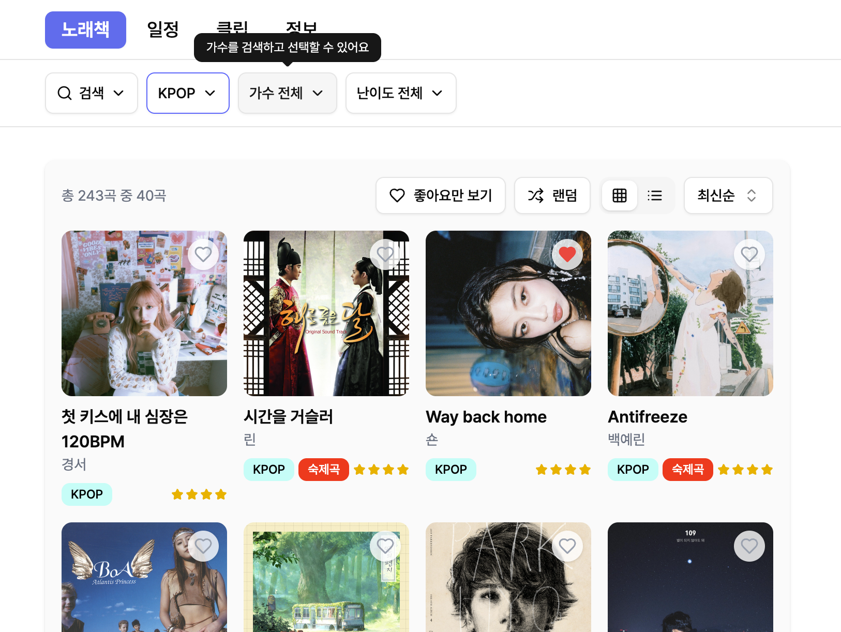Click the star rating for 경서 song
Viewport: 841px width, 632px height.
(199, 494)
